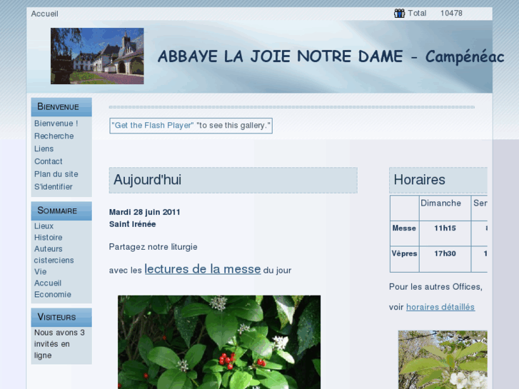Click the abbey building header photo
519x389 pixels.
point(97,56)
